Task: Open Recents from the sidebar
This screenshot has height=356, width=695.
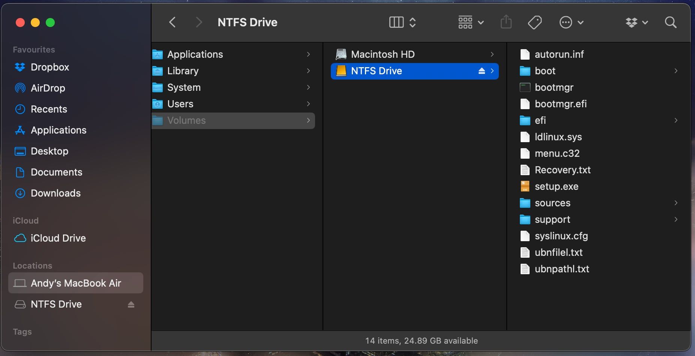Action: click(48, 109)
